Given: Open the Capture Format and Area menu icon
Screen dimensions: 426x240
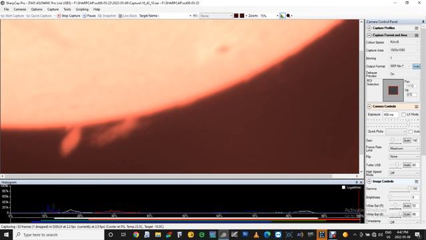Looking at the screenshot, I should coord(417,35).
